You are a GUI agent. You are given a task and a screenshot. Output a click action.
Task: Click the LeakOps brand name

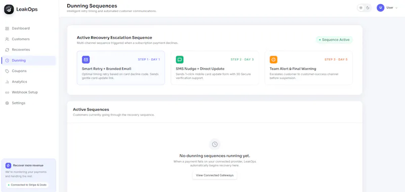point(27,9)
